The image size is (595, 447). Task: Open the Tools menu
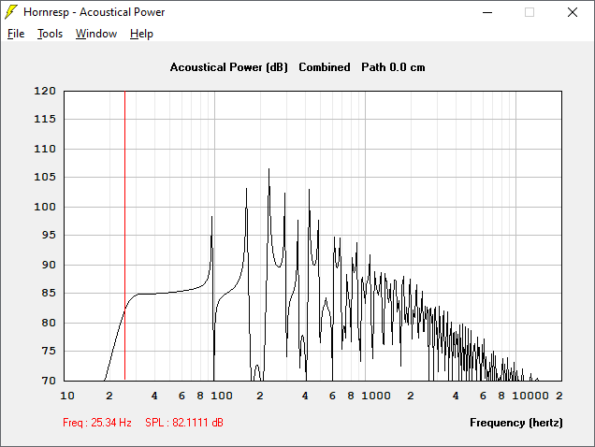click(50, 34)
